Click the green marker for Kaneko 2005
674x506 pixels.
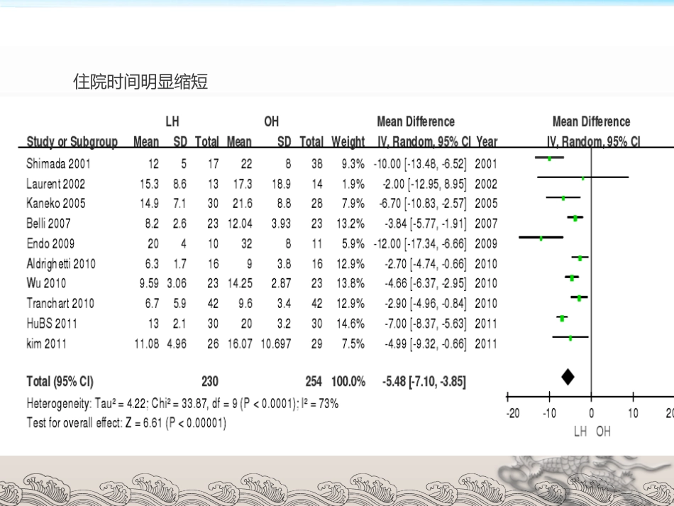563,198
